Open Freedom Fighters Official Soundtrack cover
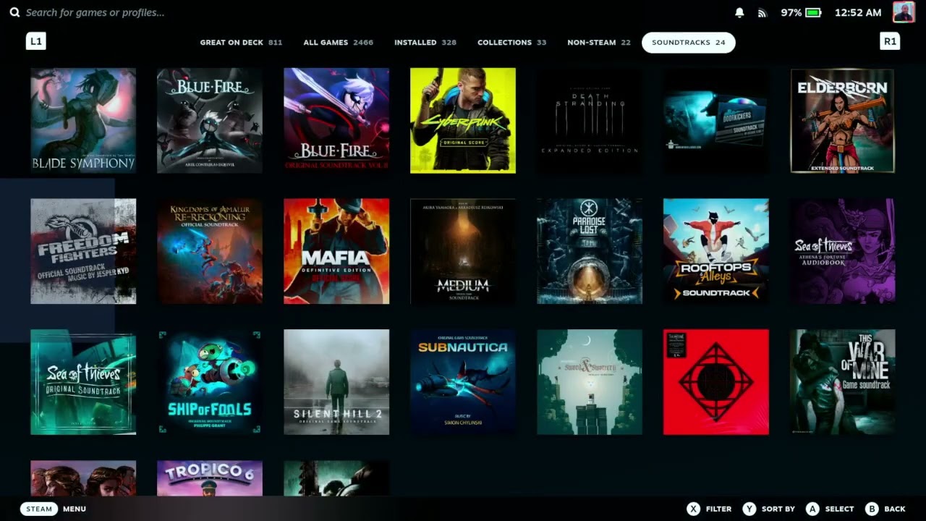This screenshot has width=926, height=521. (83, 251)
